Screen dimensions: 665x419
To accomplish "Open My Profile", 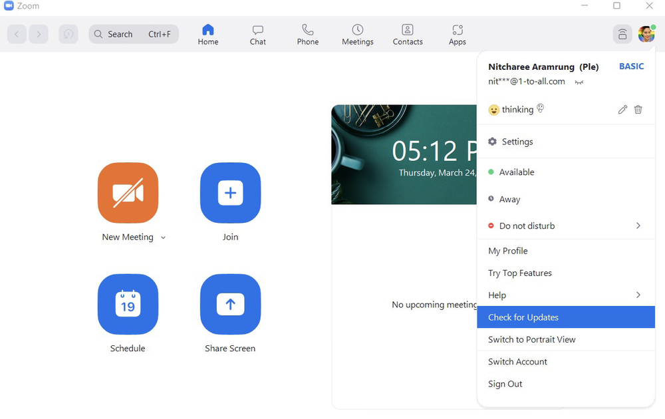I will (x=566, y=251).
